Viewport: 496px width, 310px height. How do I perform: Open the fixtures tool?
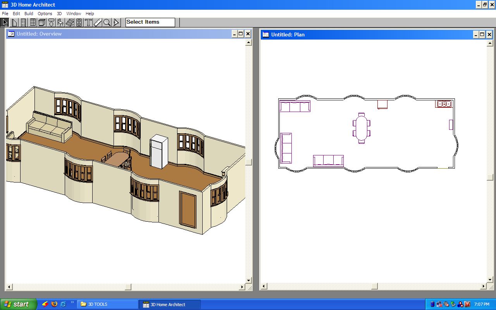(x=51, y=22)
